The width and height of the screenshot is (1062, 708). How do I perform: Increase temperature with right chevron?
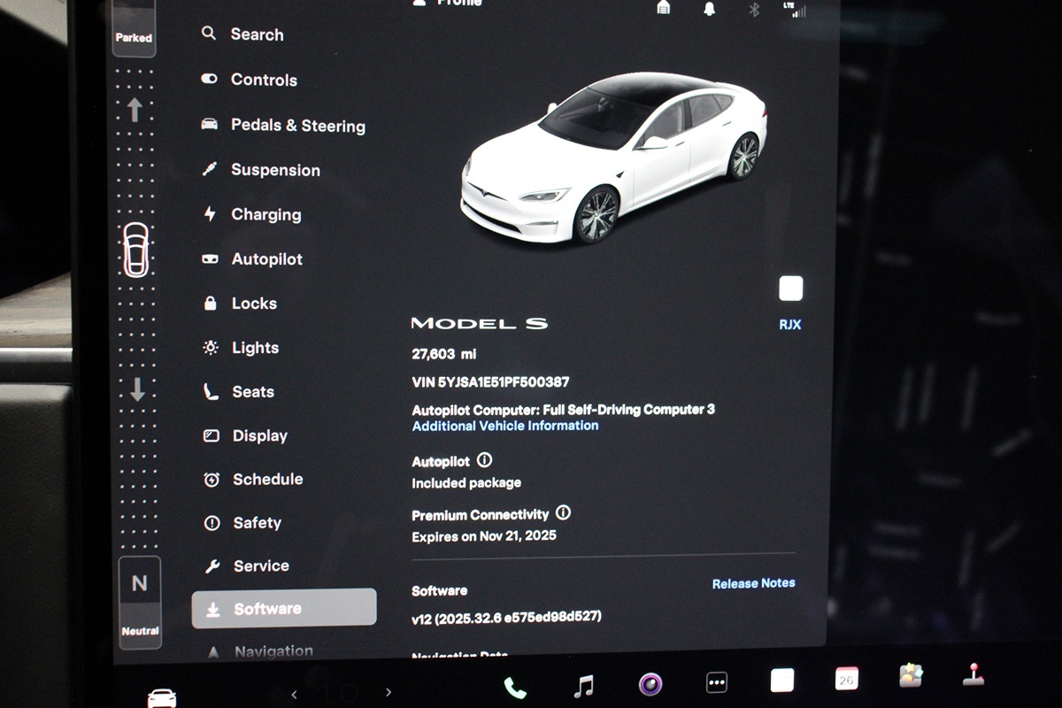(388, 693)
